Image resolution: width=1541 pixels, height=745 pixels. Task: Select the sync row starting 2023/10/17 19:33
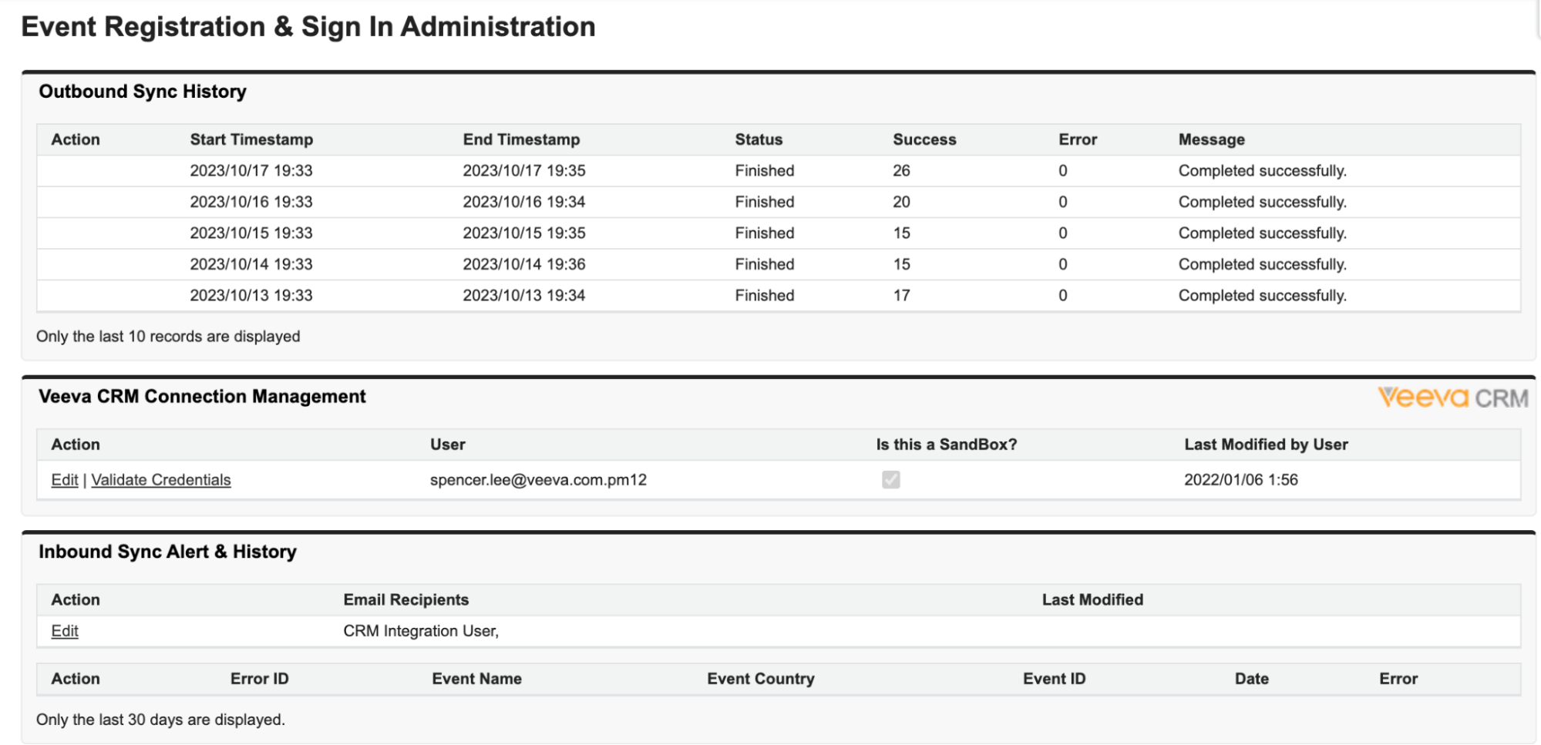pos(251,171)
